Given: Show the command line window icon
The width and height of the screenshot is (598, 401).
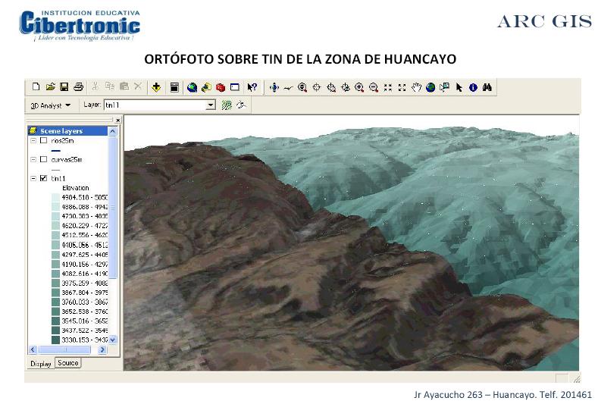Looking at the screenshot, I should point(235,87).
